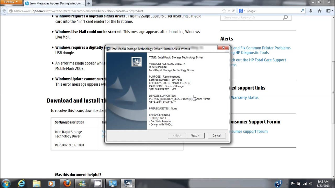Open network signal tray icon
335x188 pixels.
point(305,184)
